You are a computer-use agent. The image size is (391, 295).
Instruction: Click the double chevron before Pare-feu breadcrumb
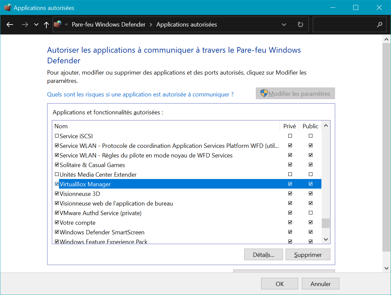click(66, 25)
